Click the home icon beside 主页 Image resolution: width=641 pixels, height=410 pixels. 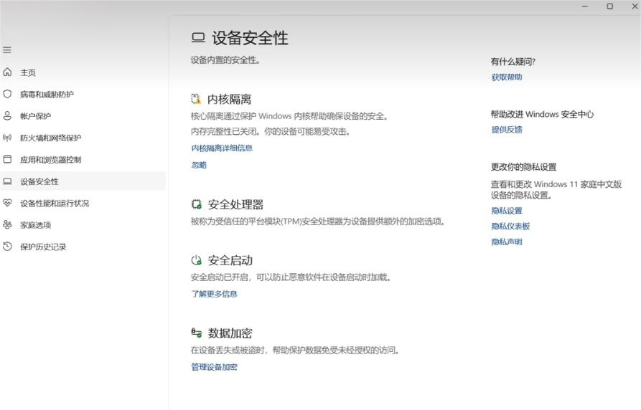[x=7, y=72]
